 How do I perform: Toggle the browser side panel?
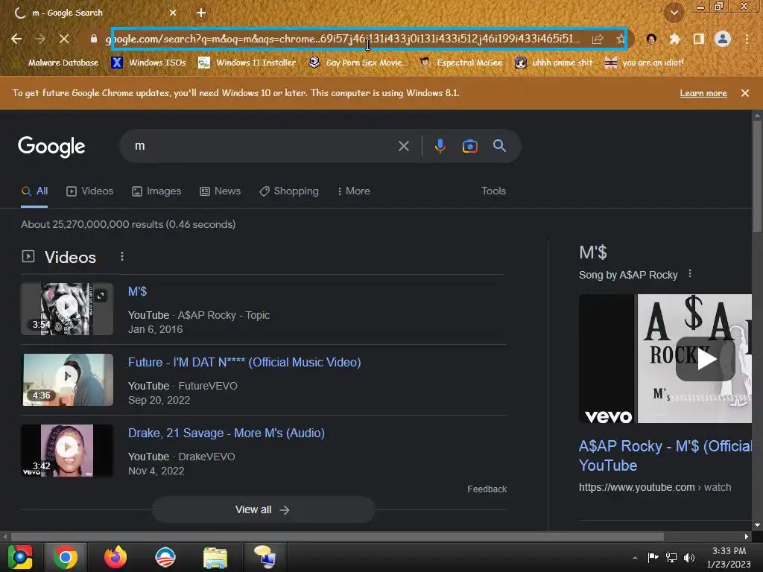(x=699, y=39)
